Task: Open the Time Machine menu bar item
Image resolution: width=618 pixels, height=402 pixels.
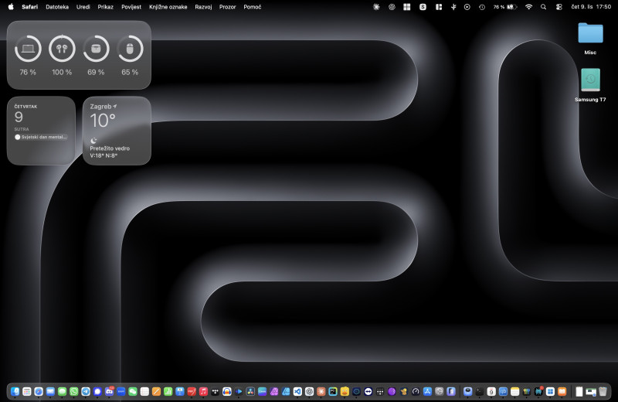Action: pos(481,7)
